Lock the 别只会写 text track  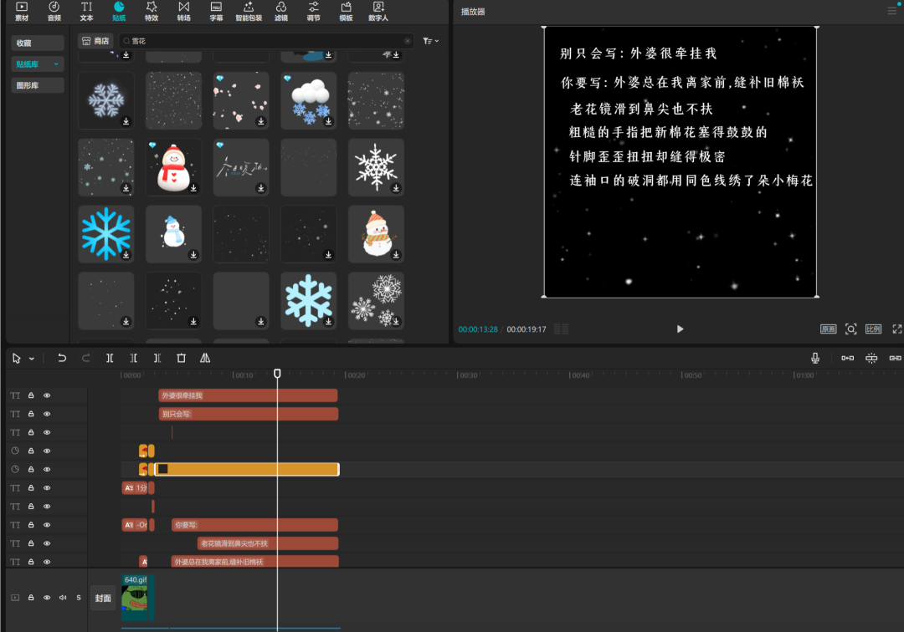tap(31, 414)
